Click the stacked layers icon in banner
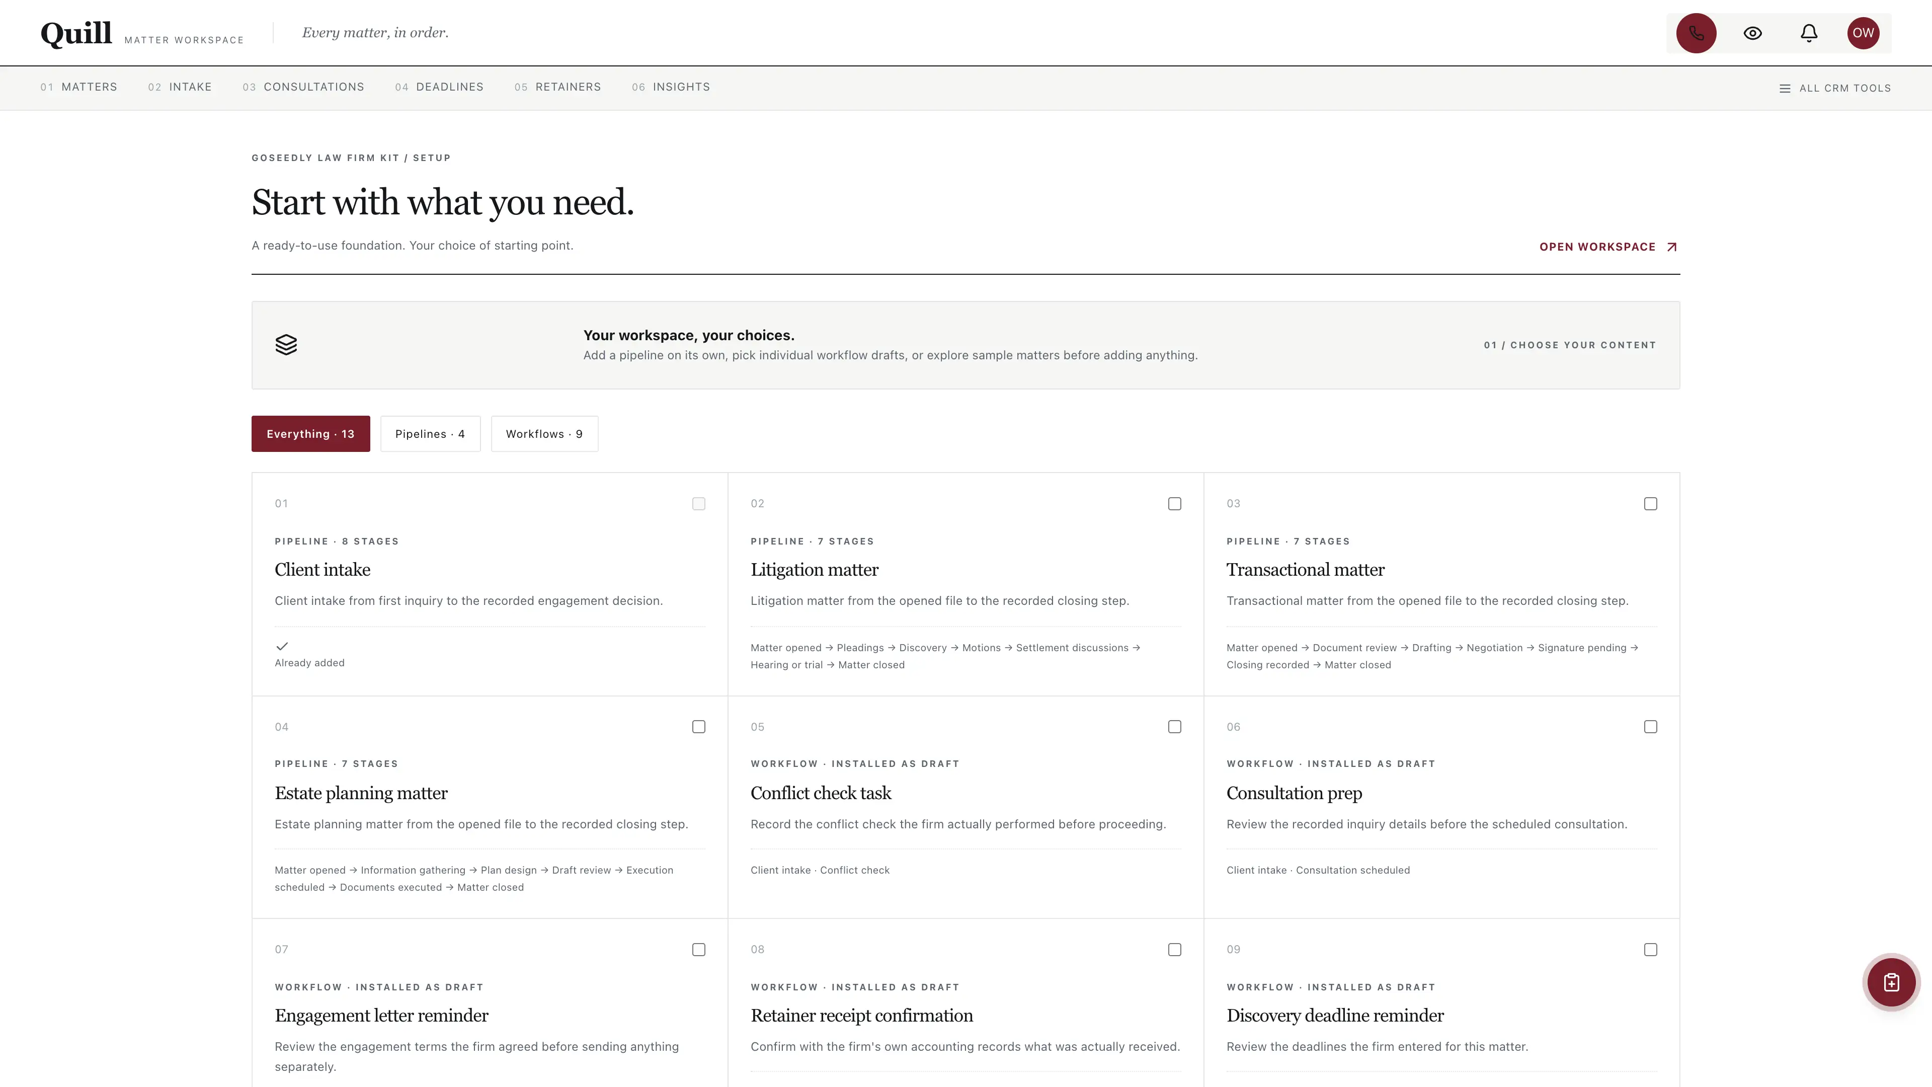The image size is (1932, 1087). point(286,345)
